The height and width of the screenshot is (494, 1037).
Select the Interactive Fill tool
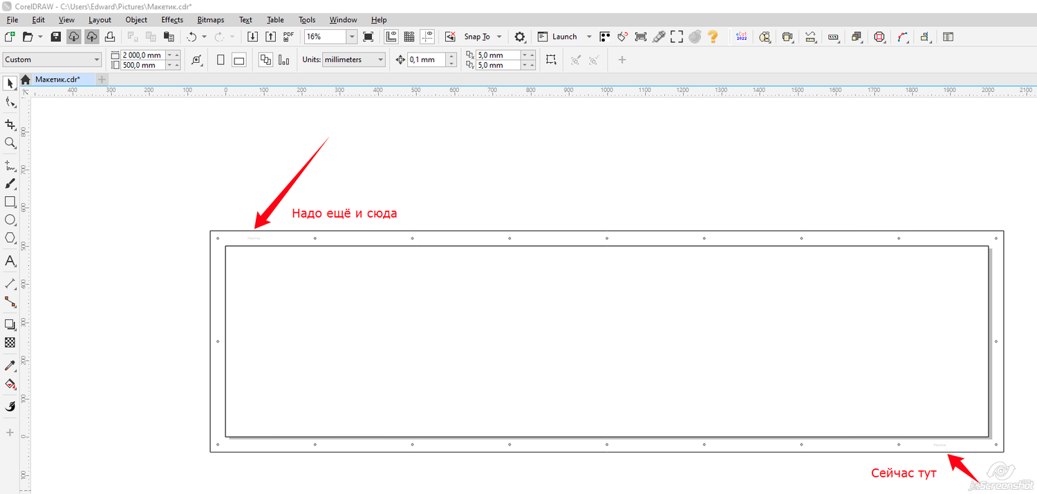(x=10, y=383)
